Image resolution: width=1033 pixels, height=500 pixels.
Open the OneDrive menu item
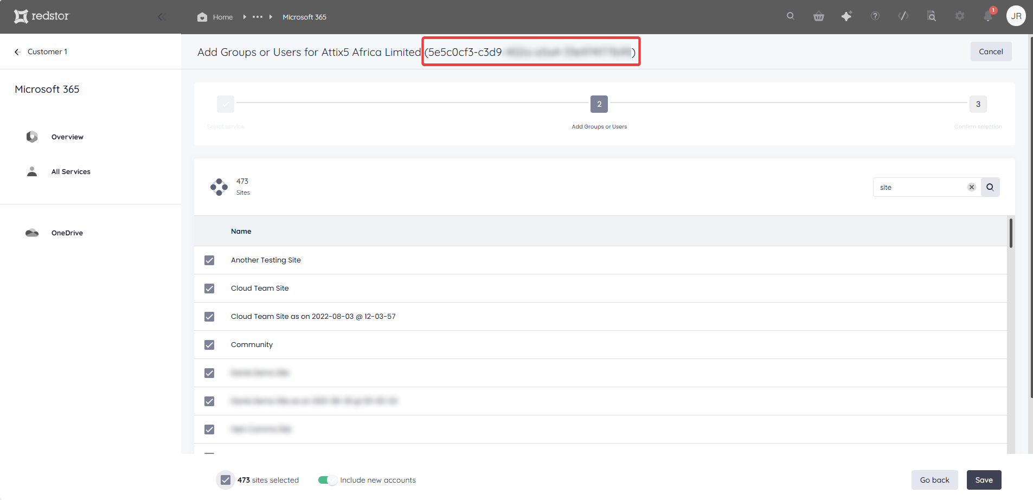(x=67, y=233)
